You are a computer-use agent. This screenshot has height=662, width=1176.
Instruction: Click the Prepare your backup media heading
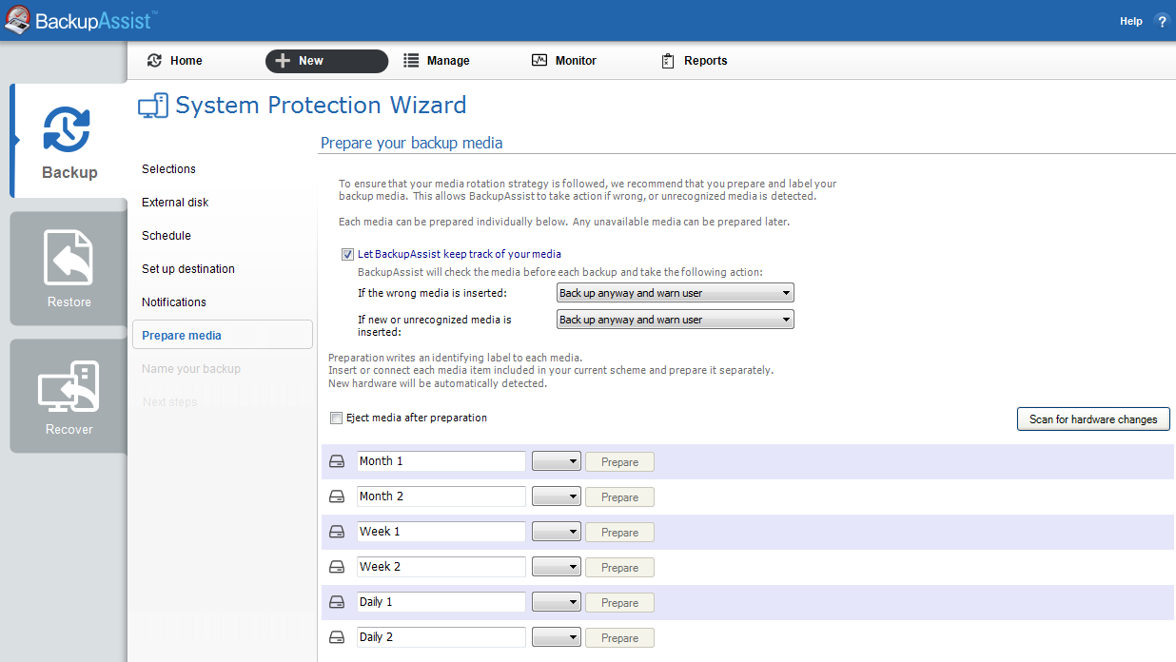point(411,144)
